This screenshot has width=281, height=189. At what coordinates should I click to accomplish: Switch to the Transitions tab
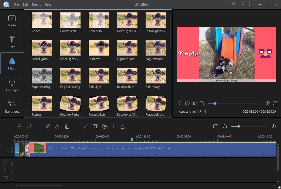click(x=12, y=107)
